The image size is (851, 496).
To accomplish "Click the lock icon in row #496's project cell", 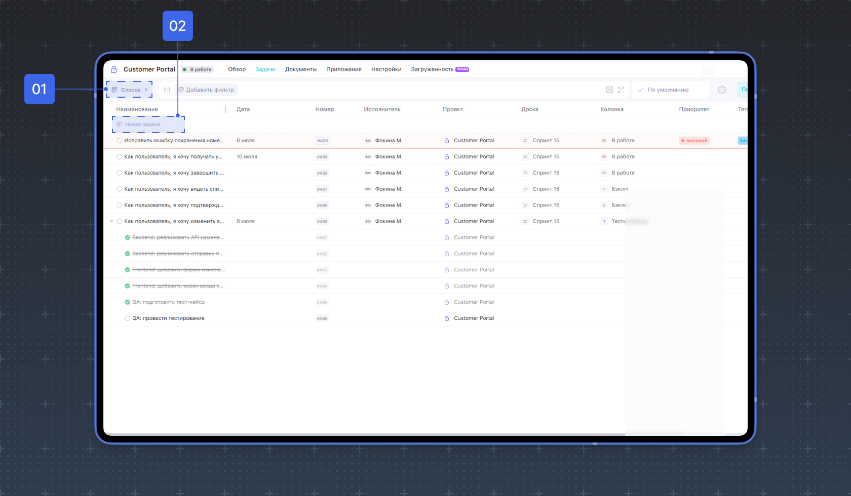I will coord(447,318).
